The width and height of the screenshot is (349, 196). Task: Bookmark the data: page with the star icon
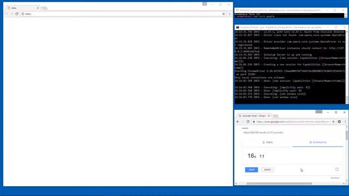point(224,14)
